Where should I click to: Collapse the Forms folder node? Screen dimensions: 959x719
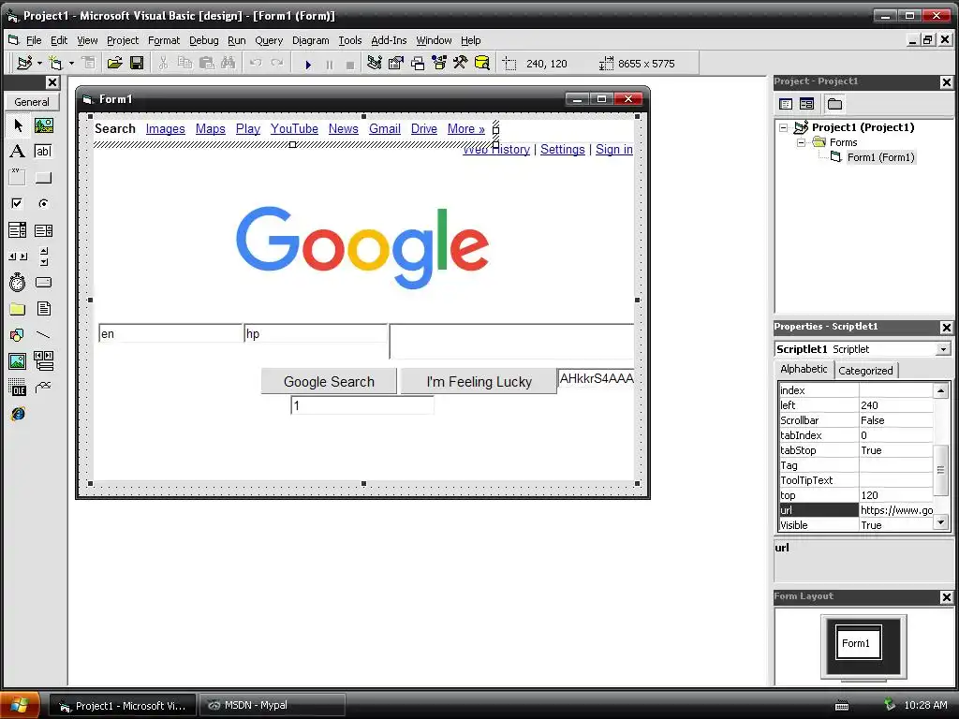(x=801, y=142)
